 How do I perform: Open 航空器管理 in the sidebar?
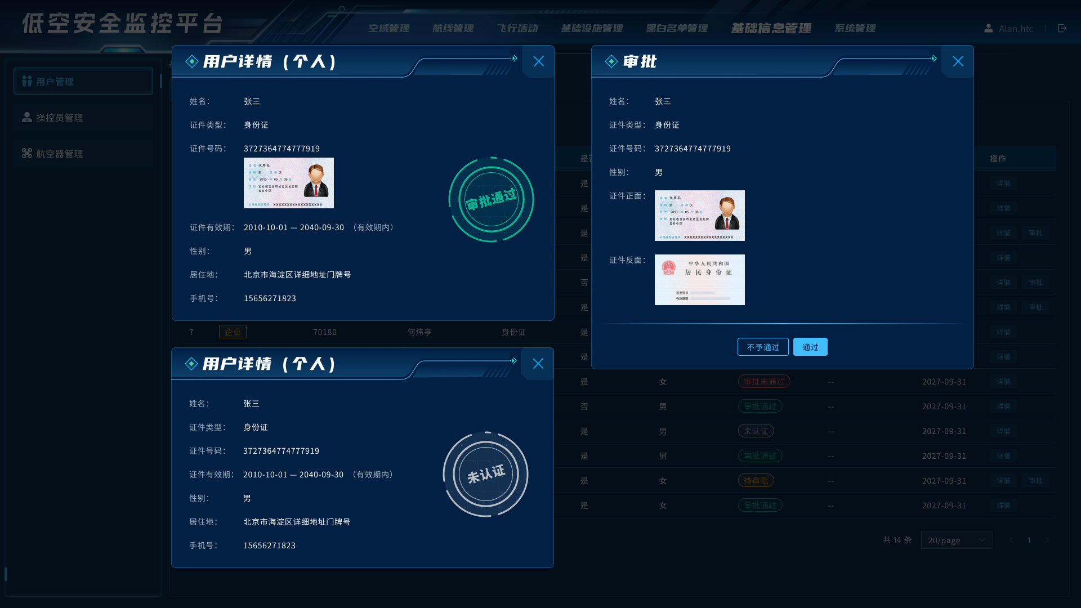pyautogui.click(x=83, y=153)
